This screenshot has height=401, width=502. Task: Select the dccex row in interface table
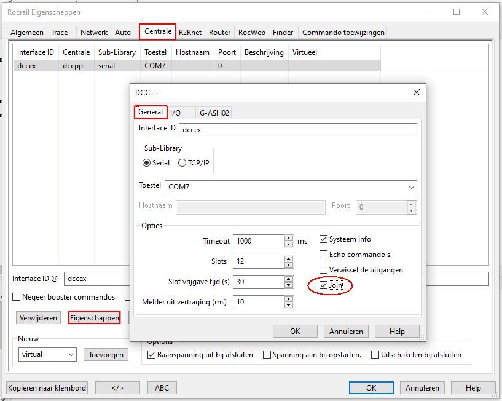point(197,66)
